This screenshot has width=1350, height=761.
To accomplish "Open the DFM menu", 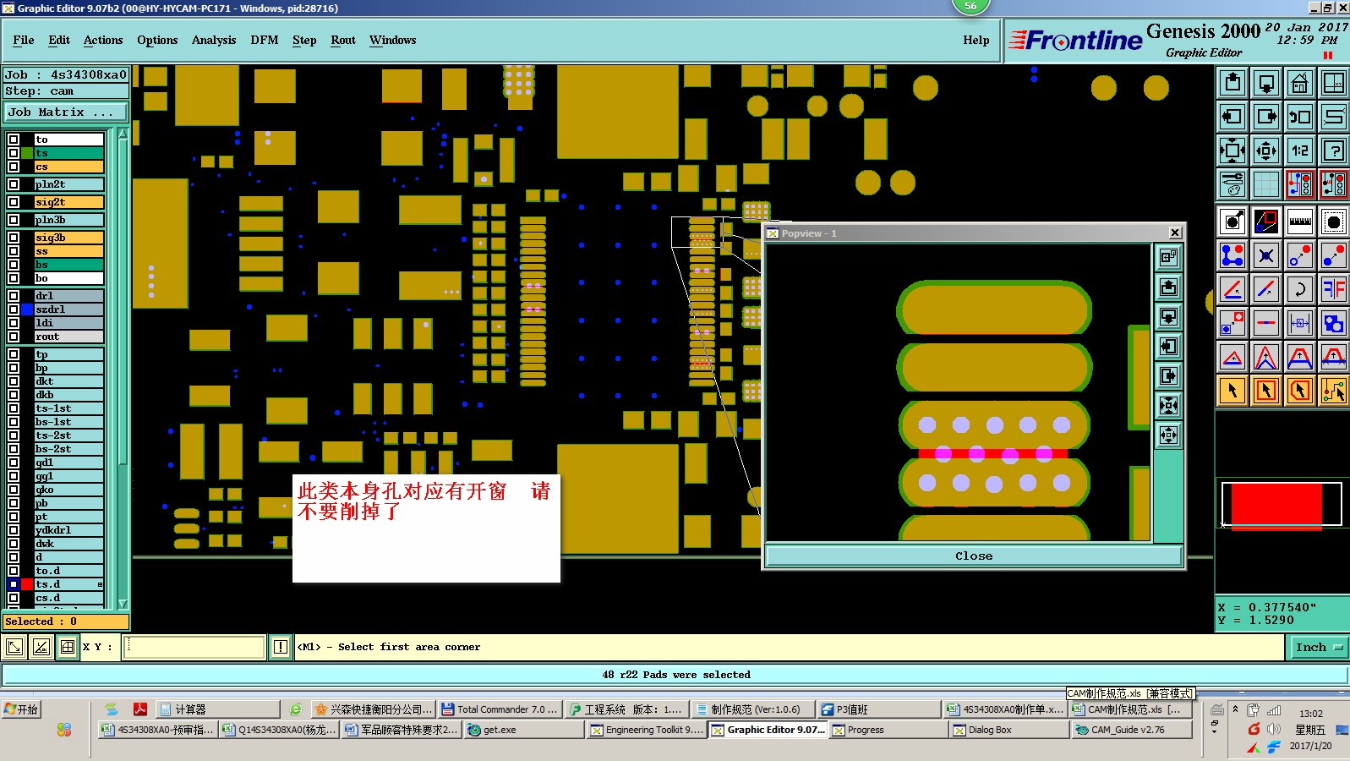I will [265, 40].
